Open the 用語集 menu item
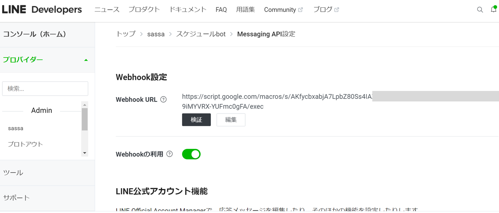The image size is (499, 213). pos(246,10)
